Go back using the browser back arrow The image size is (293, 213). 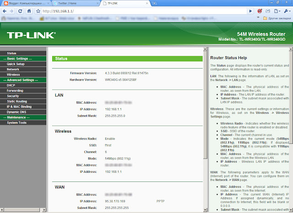(x=5, y=11)
